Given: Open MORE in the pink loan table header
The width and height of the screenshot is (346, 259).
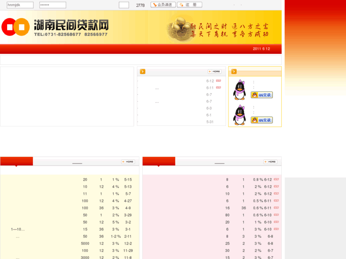Looking at the screenshot, I should coord(270,162).
